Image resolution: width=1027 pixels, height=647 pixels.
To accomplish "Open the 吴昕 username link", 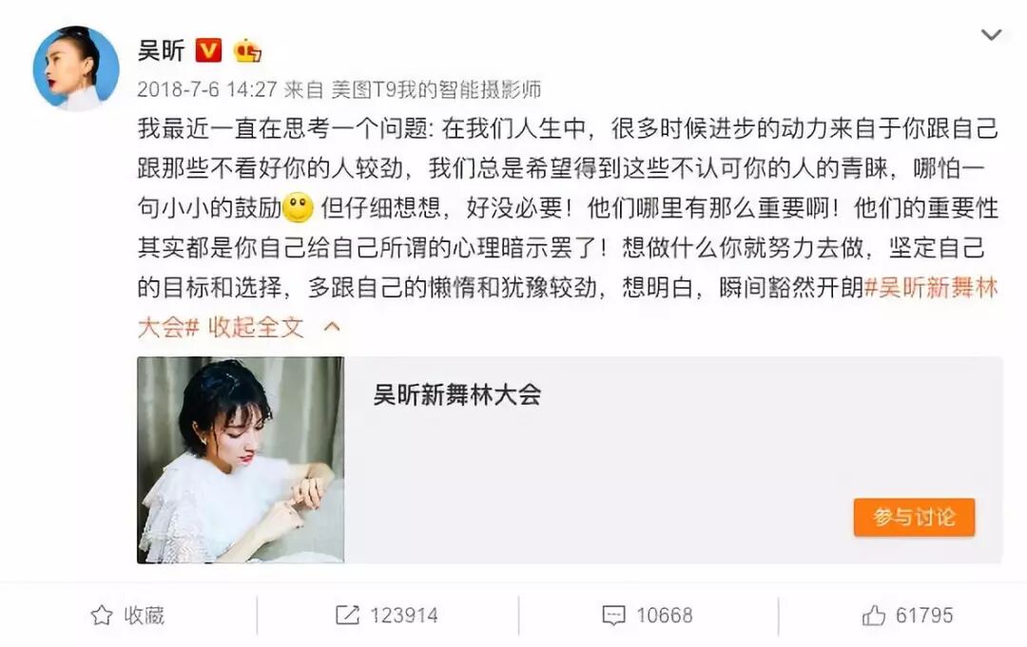I will [x=161, y=50].
